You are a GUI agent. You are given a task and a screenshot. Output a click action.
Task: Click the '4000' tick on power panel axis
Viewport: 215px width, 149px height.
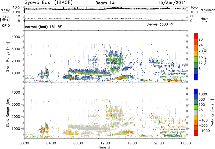click(16, 37)
